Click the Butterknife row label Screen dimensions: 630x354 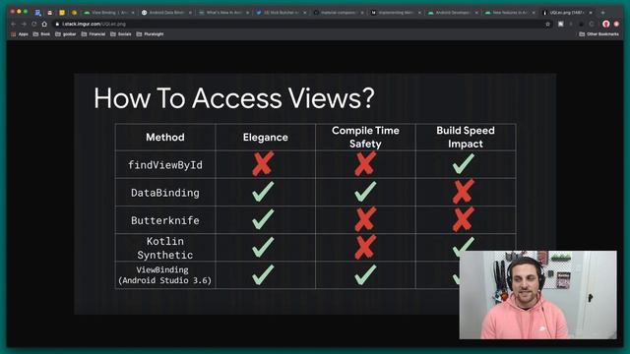pos(165,220)
